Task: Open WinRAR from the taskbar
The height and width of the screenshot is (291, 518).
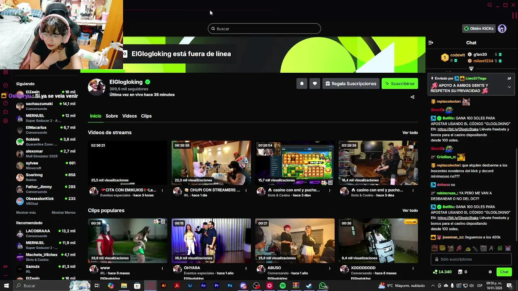Action: coord(296,286)
